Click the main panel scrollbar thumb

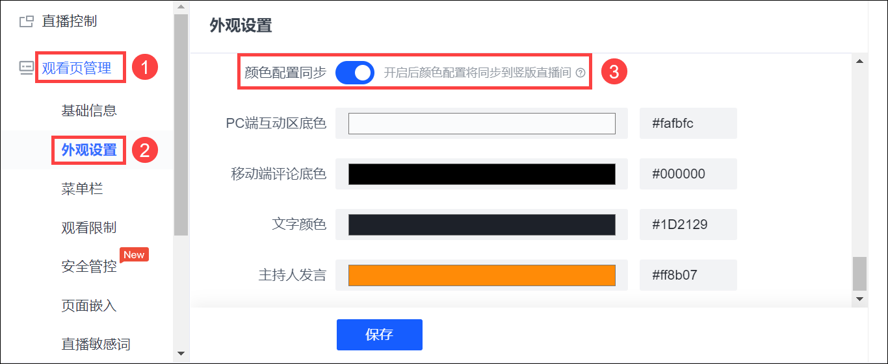coord(859,273)
